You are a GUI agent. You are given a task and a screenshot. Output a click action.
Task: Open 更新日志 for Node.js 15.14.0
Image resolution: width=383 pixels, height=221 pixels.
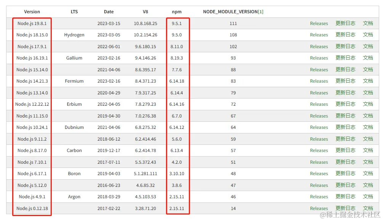pos(345,69)
